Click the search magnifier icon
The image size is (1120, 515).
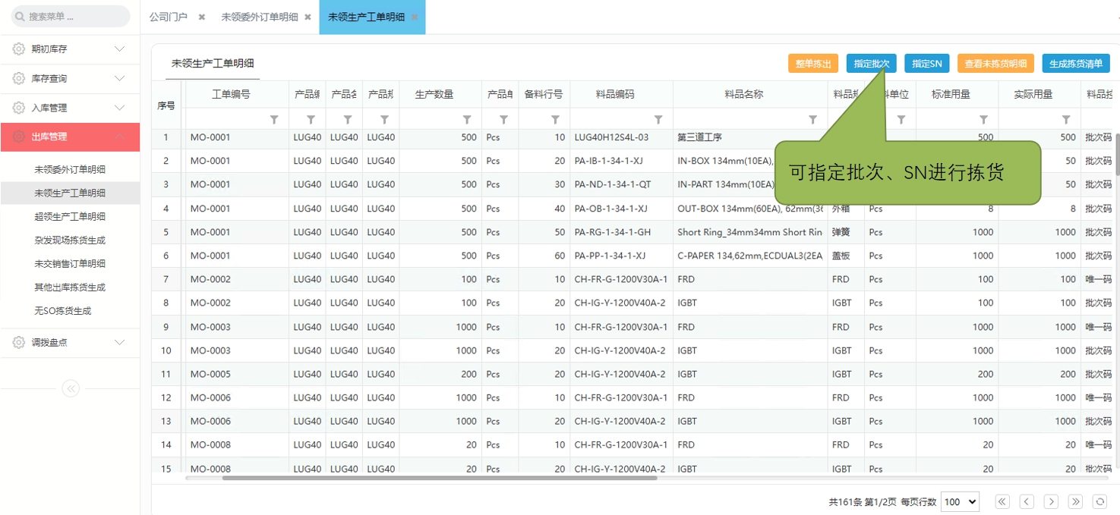tap(18, 17)
